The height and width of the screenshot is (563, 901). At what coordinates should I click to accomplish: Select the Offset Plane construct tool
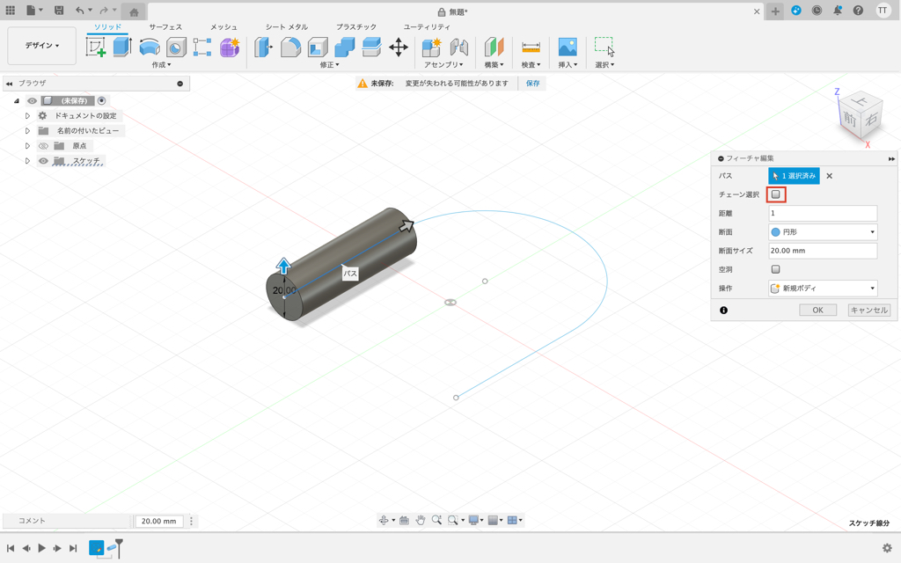pos(494,48)
